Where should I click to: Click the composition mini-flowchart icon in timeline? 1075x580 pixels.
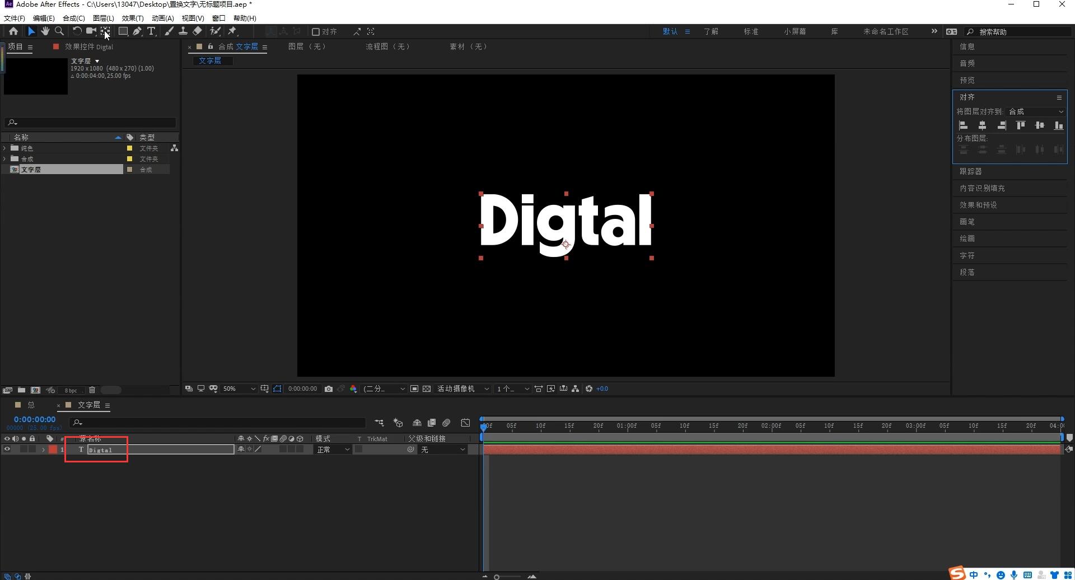tap(379, 423)
